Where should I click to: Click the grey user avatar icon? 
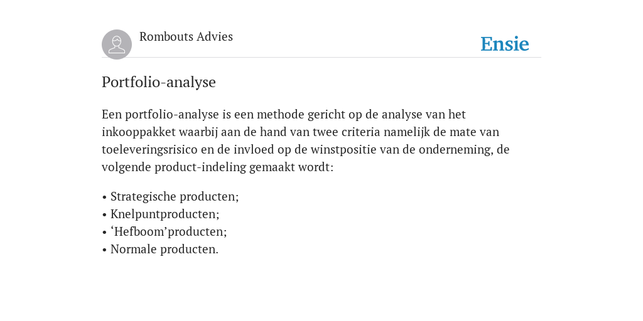coord(117,45)
